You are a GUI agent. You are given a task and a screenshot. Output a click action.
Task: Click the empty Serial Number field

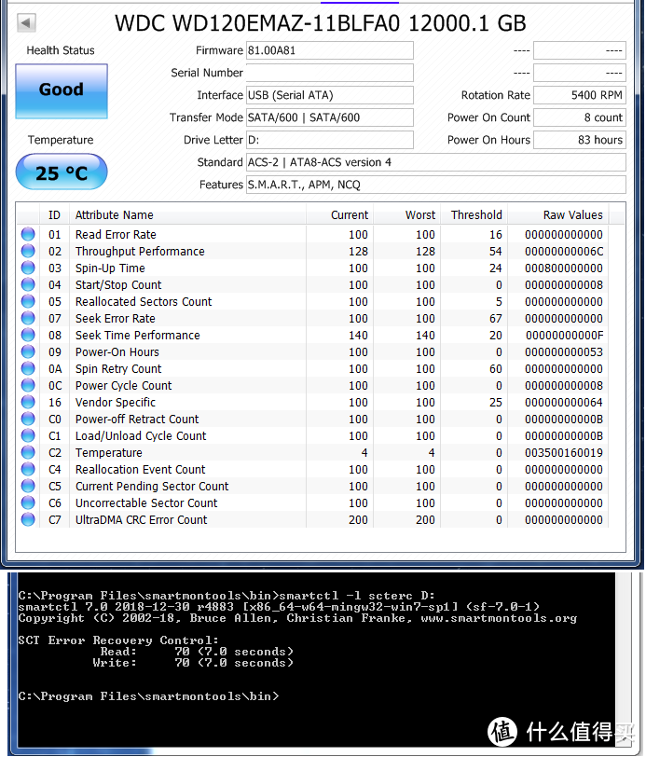330,73
